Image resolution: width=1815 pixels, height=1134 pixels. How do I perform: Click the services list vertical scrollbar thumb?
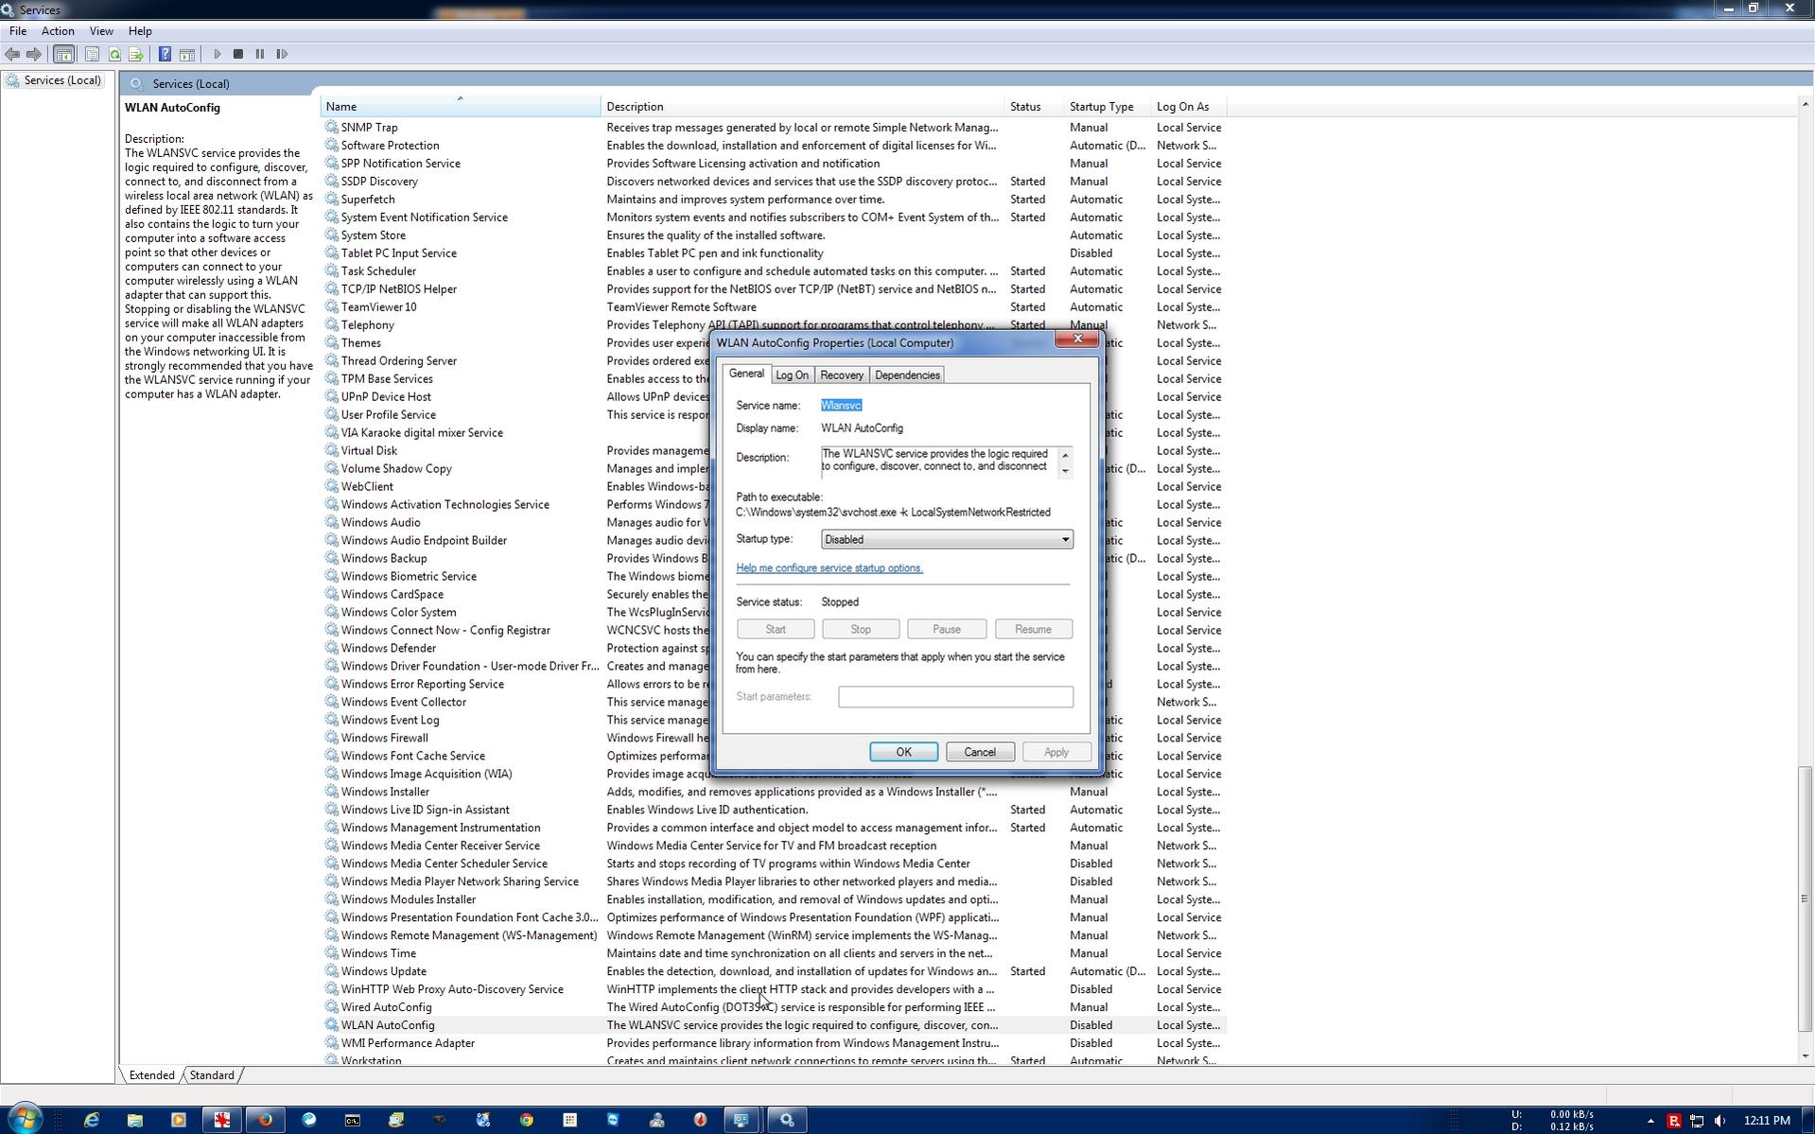pos(1805,897)
